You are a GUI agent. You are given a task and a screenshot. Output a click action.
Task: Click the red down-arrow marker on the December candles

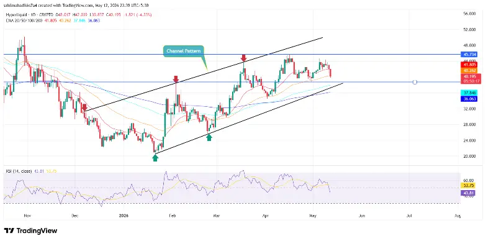(x=84, y=107)
